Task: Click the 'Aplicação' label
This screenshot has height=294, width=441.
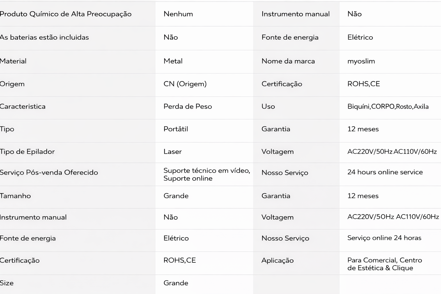Action: click(277, 260)
